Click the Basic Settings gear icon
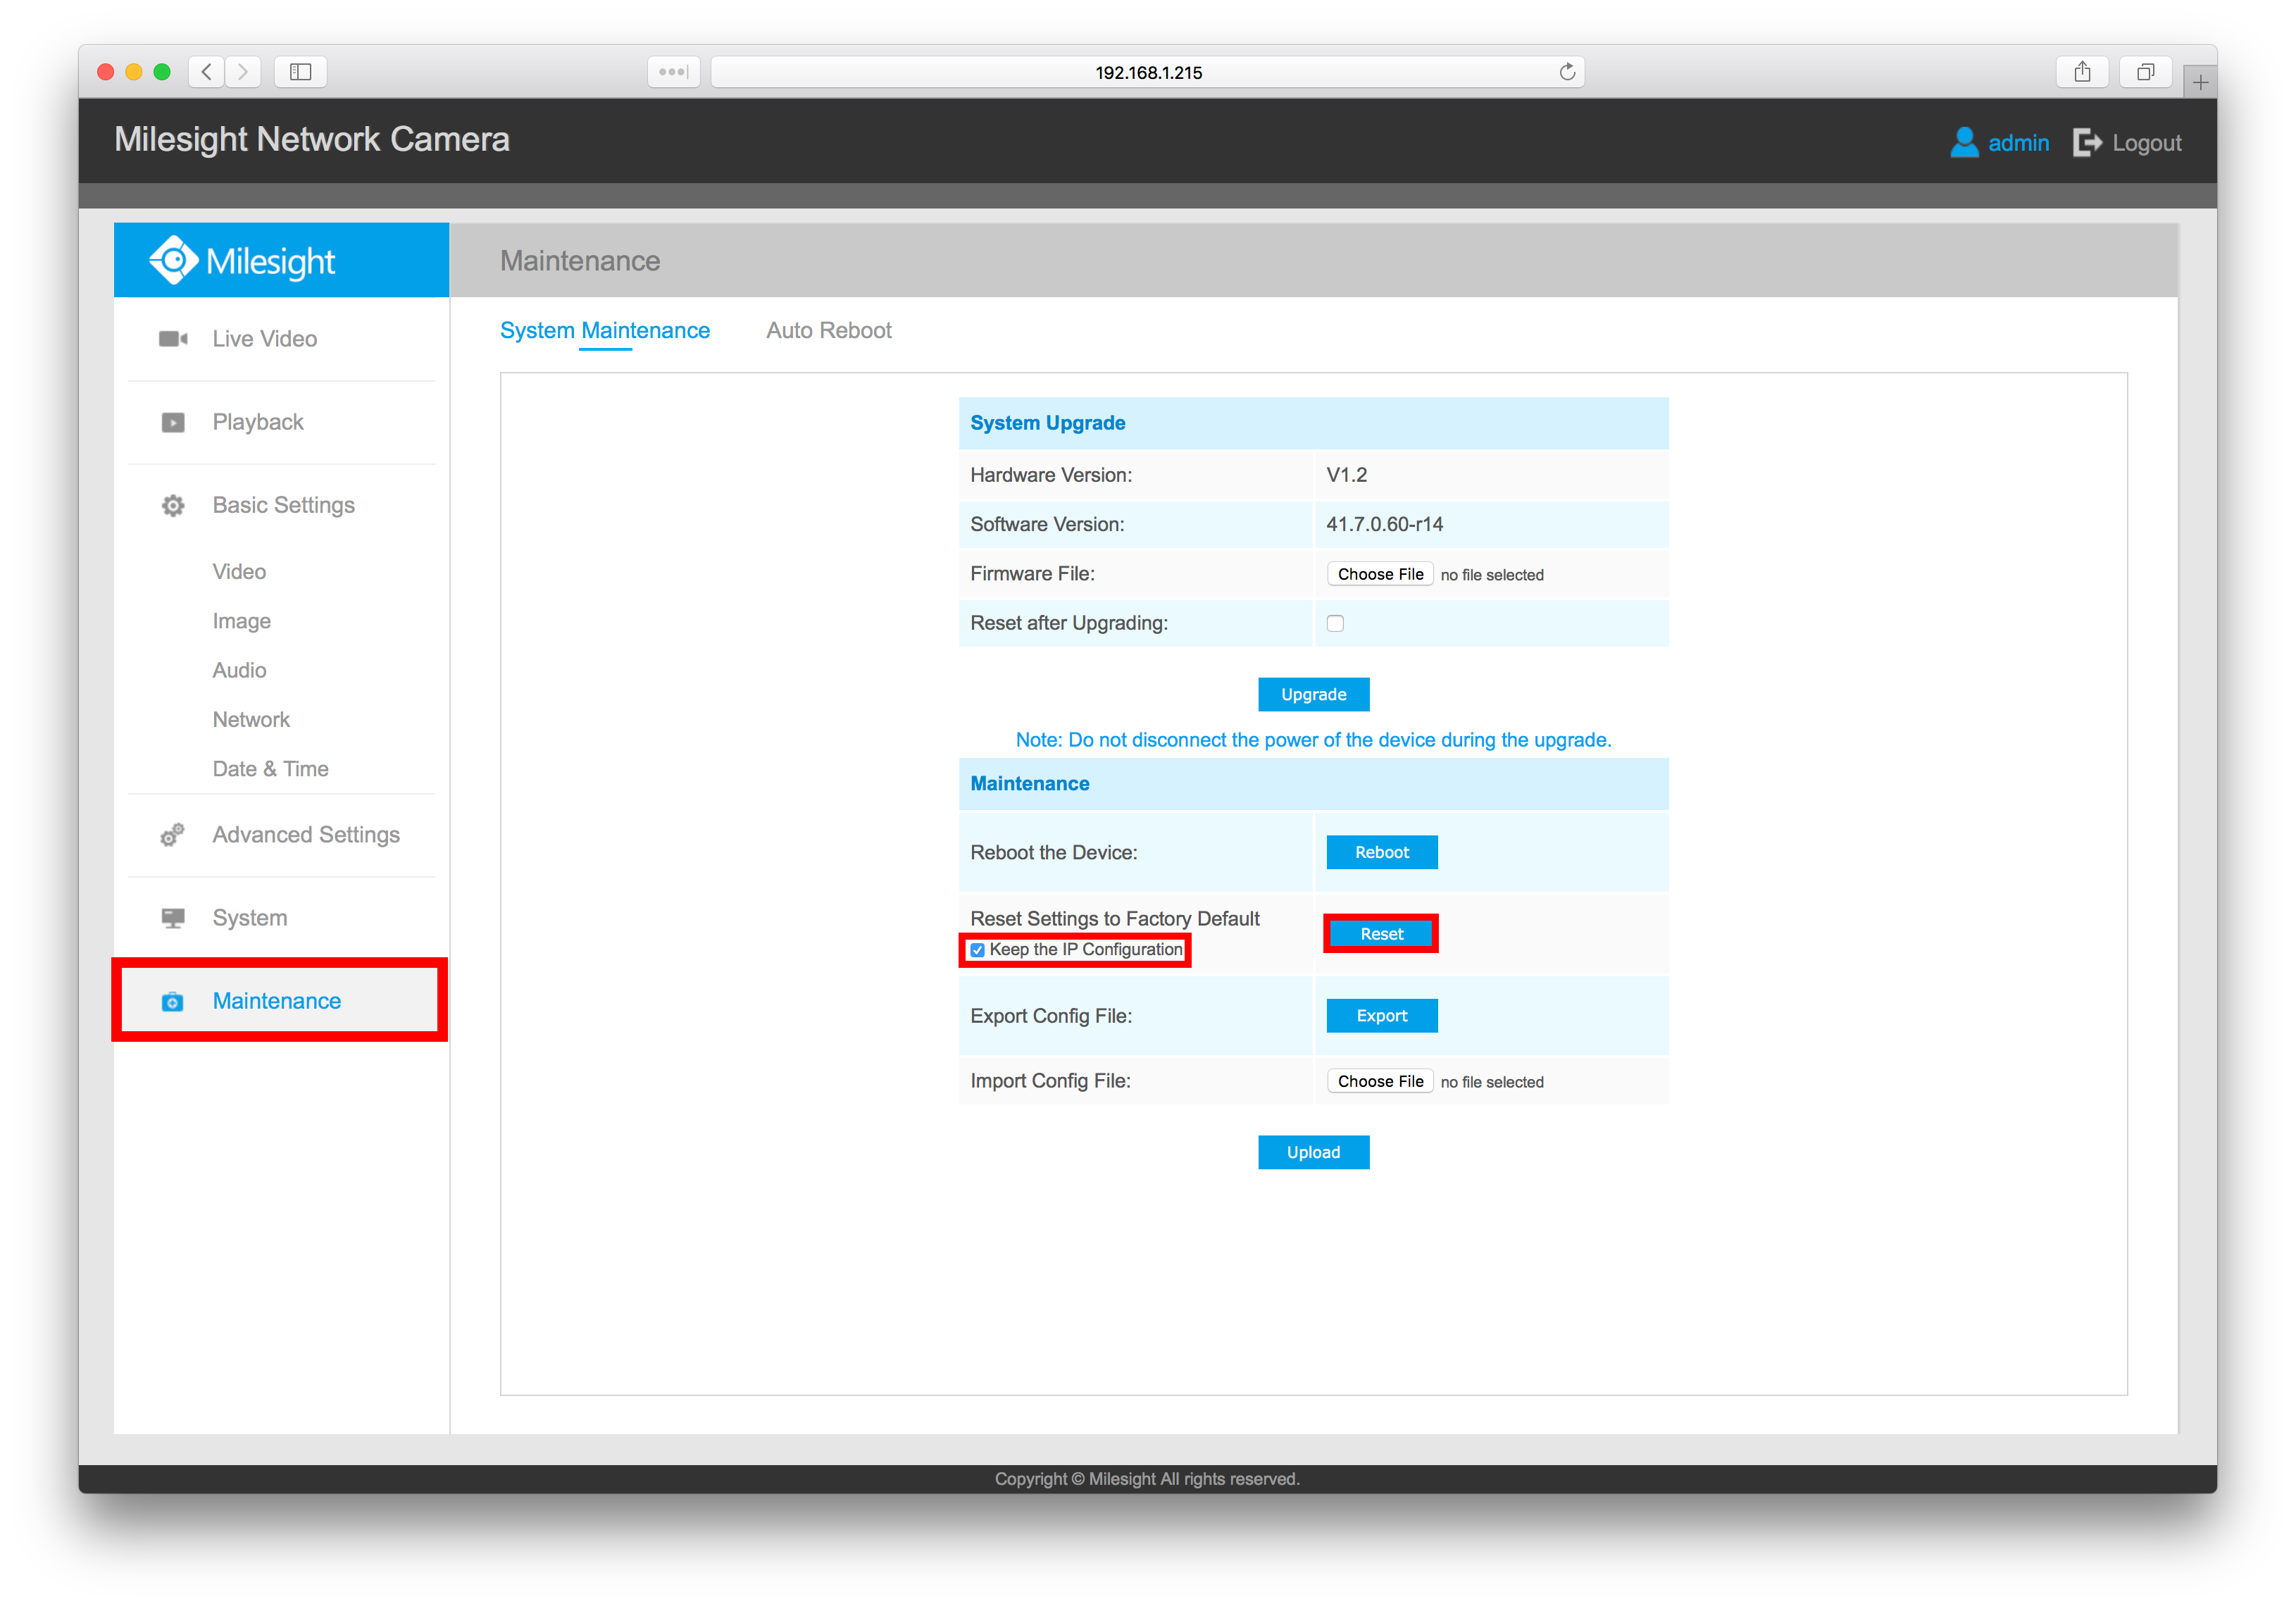 tap(173, 505)
